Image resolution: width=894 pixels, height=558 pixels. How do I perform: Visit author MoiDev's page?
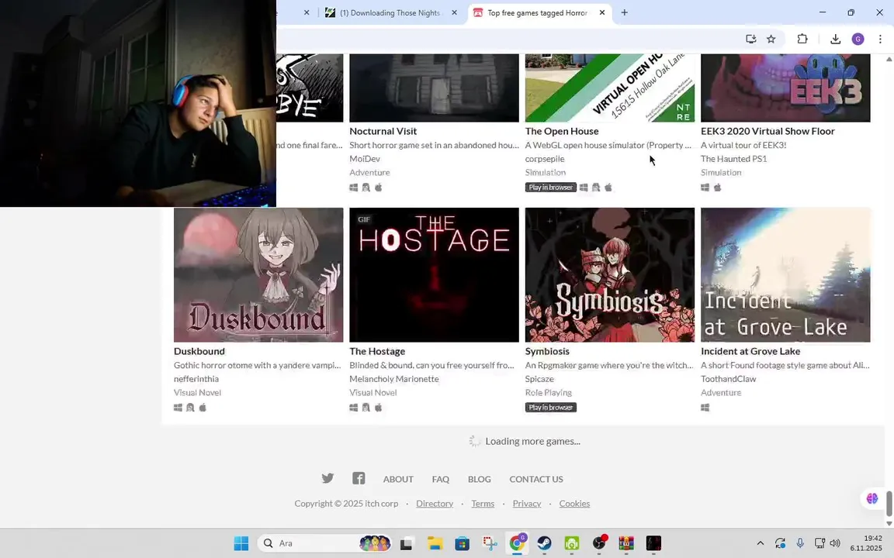365,159
